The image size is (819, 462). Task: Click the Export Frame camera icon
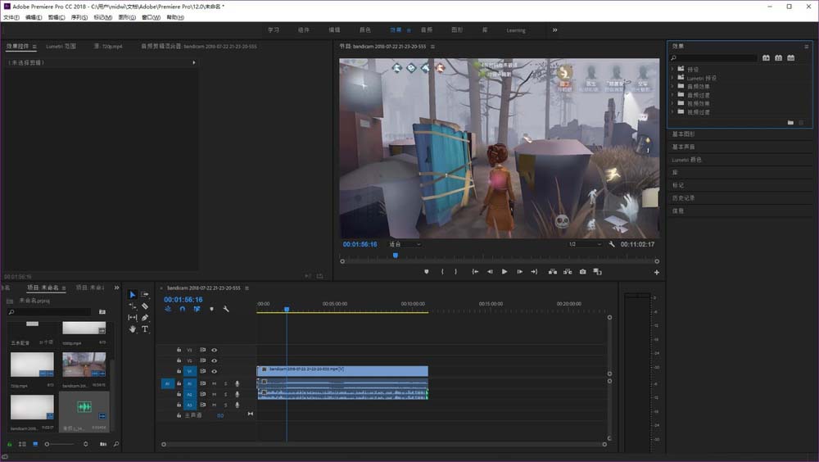(582, 271)
